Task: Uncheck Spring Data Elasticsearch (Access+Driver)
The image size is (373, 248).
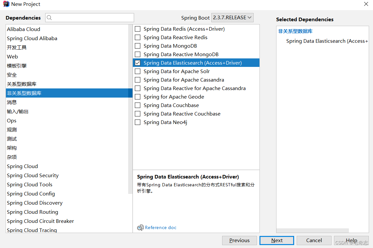Action: coord(137,63)
